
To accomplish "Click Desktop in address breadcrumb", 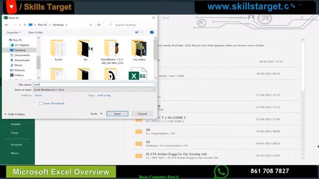I will tap(58, 25).
